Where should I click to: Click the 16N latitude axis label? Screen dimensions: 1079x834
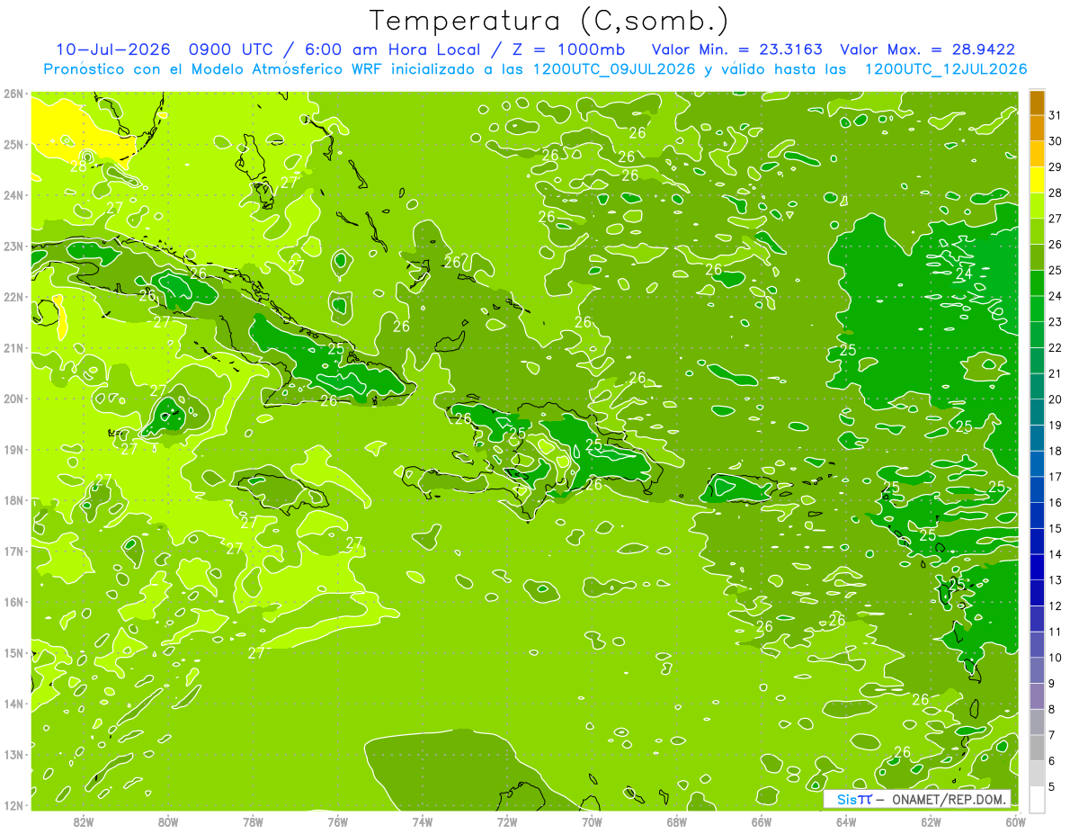coord(13,602)
